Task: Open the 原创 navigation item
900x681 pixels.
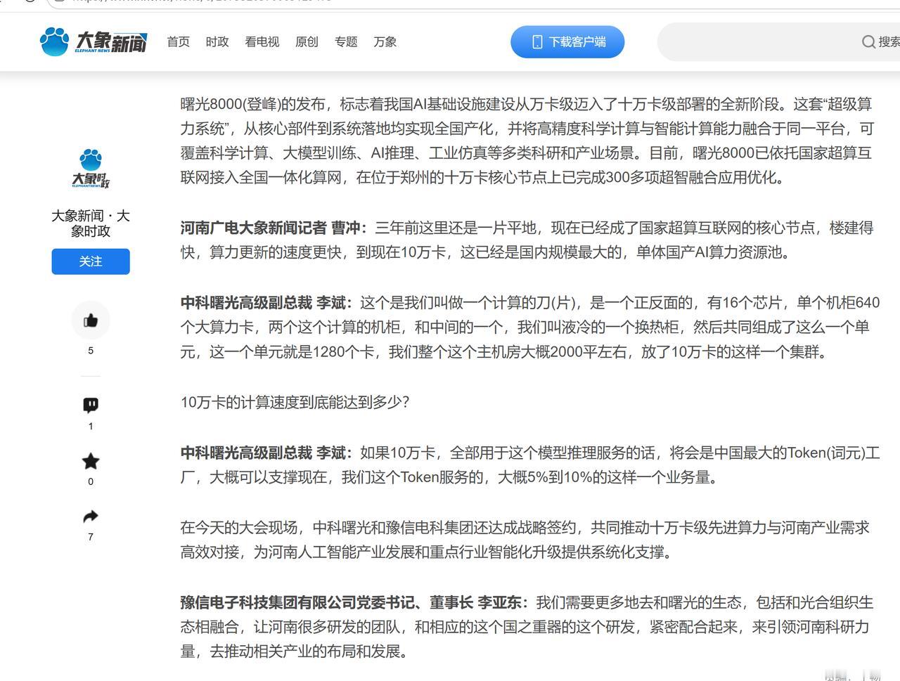Action: tap(307, 42)
